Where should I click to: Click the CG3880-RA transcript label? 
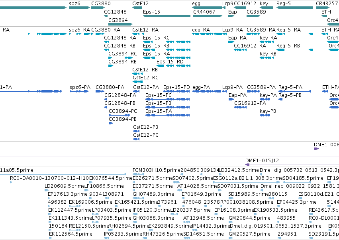click(x=106, y=30)
